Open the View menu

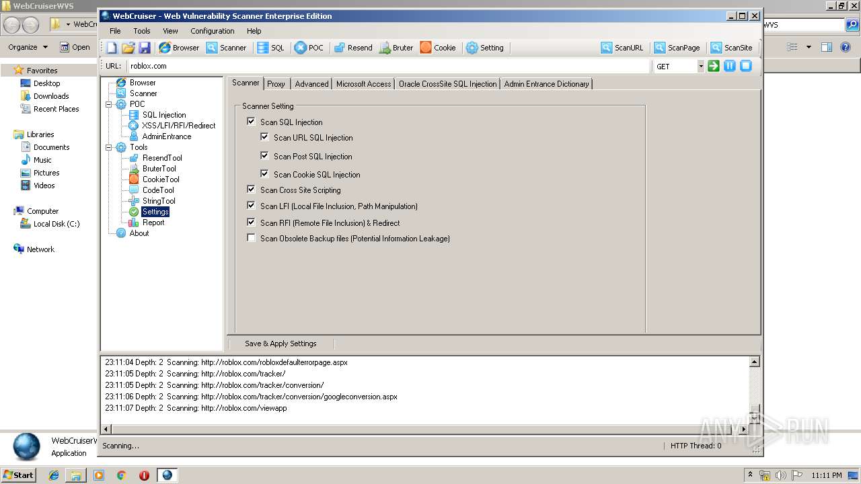(171, 31)
